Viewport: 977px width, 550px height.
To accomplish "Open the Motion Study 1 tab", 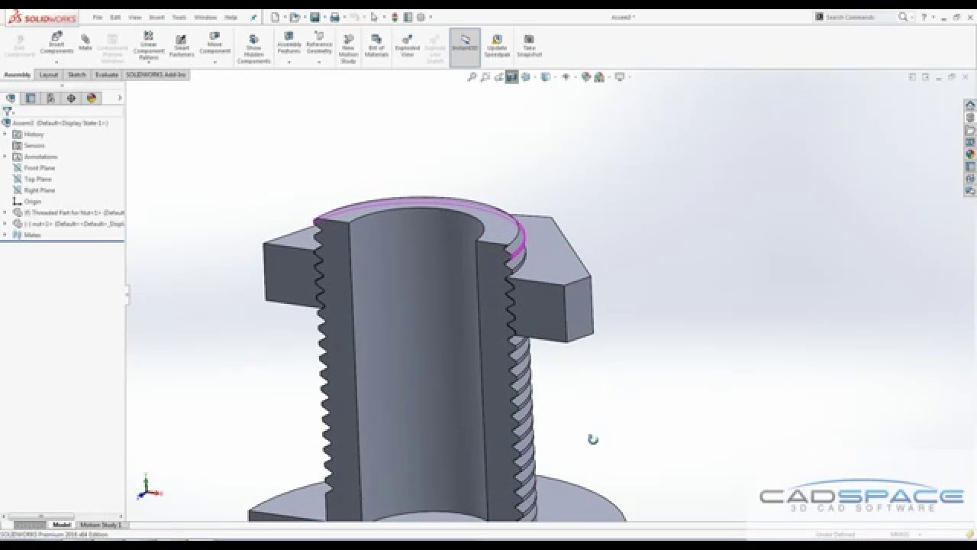I will (x=101, y=525).
